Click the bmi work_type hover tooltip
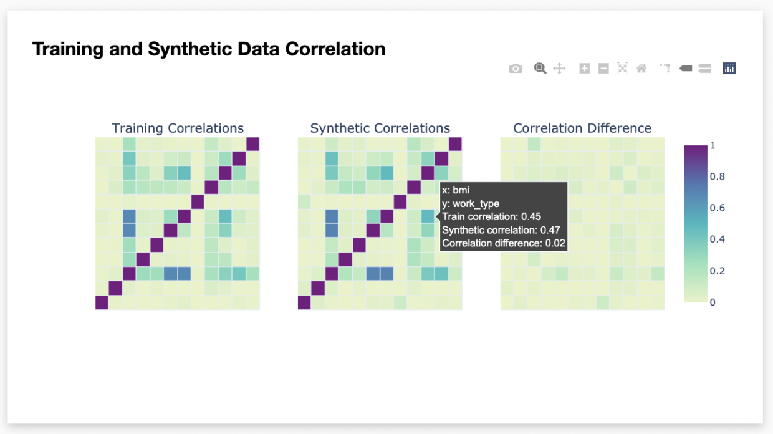773x434 pixels. [504, 216]
